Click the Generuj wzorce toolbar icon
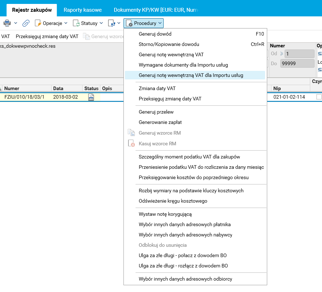The image size is (322, 292). click(86, 37)
